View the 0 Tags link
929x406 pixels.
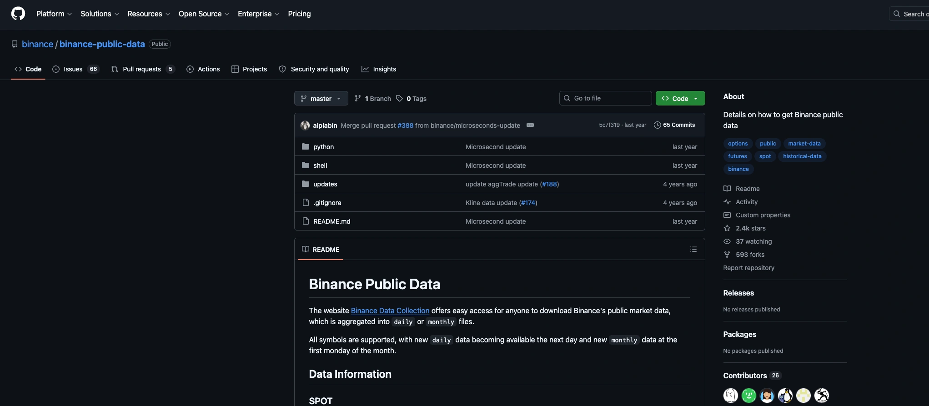[x=411, y=99]
